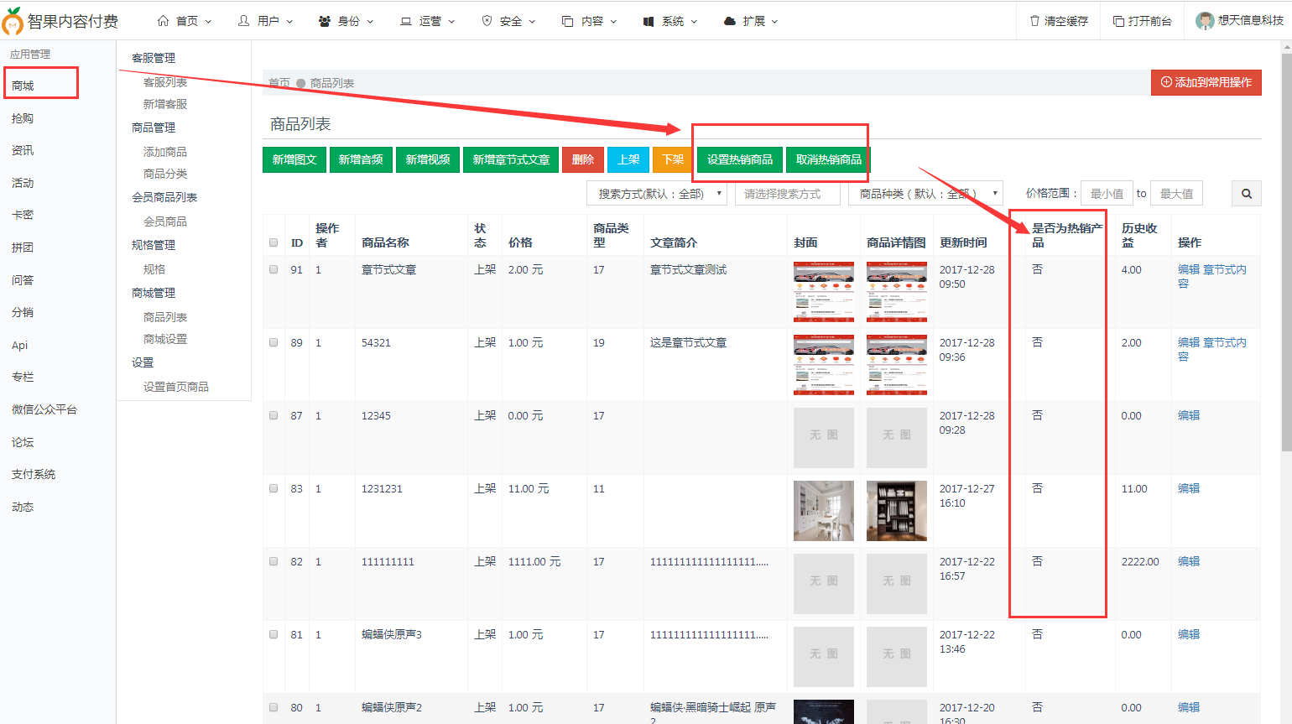Check the row with ID 91

pyautogui.click(x=274, y=269)
